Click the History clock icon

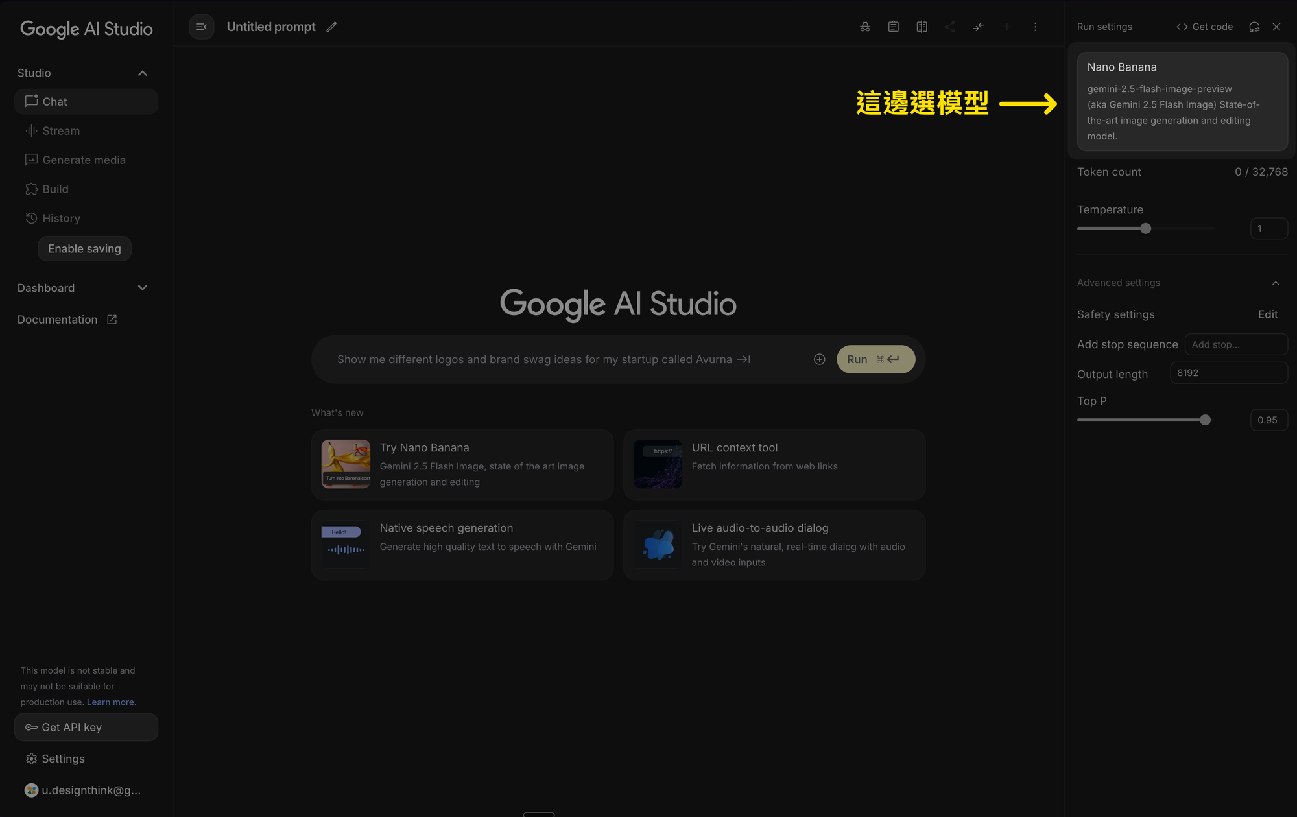31,218
